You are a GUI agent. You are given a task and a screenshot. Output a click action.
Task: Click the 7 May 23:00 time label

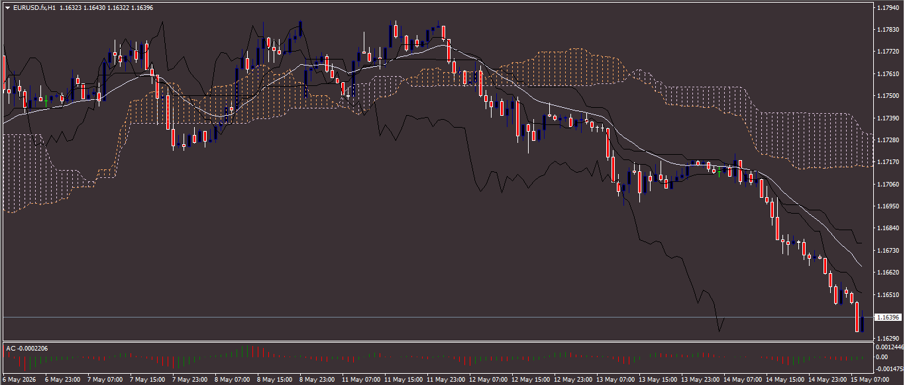tap(190, 380)
